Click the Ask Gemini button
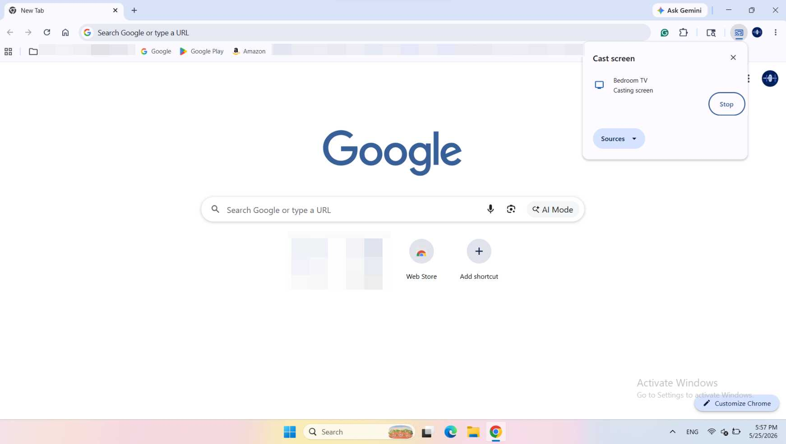 coord(680,10)
